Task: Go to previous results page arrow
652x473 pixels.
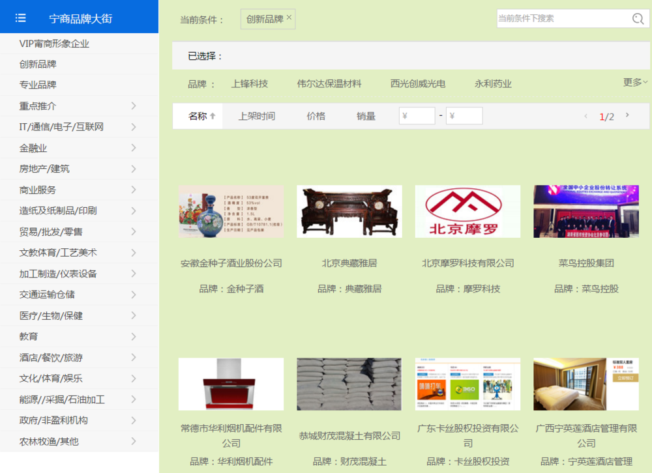Action: point(586,116)
